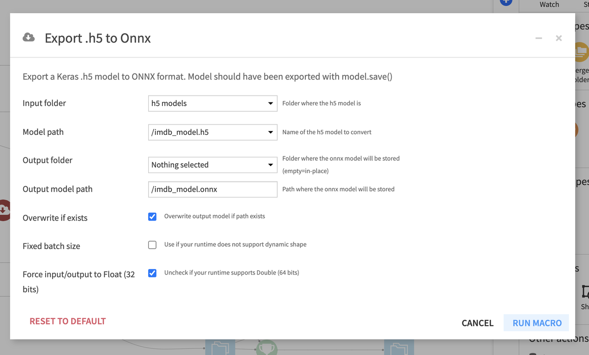Click the text 'Overwrite output model if path exists'
The width and height of the screenshot is (589, 355).
coord(214,216)
